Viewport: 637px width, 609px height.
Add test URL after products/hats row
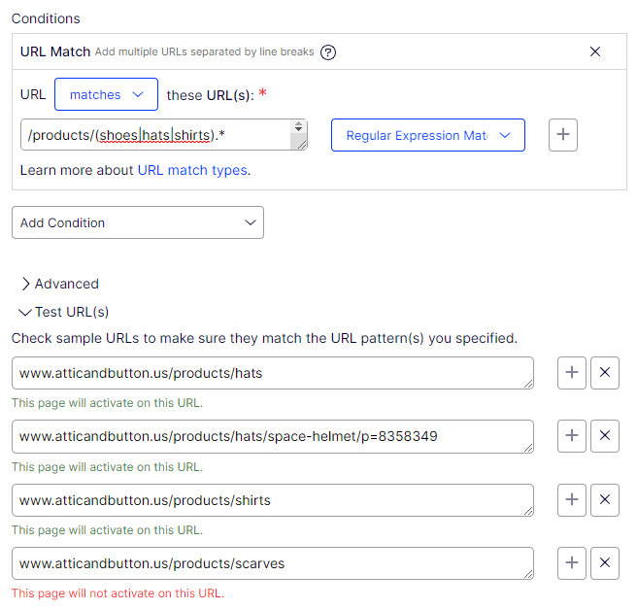[x=572, y=373]
